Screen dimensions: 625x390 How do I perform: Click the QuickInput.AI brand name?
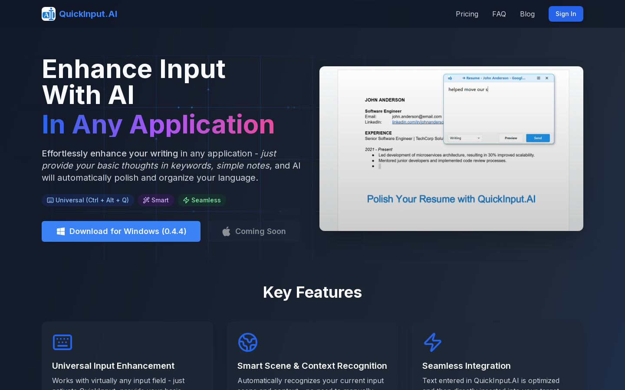click(88, 14)
